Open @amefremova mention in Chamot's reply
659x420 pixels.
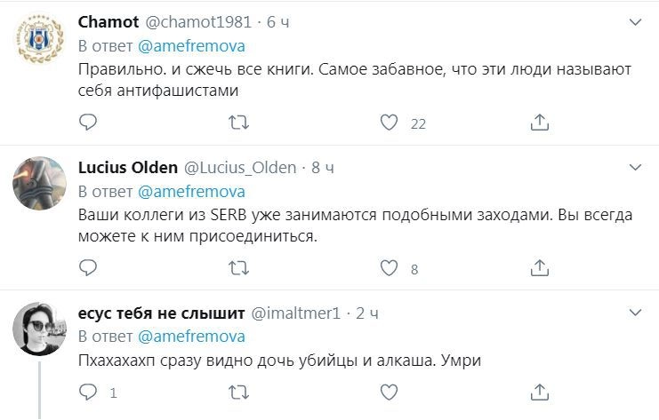[x=191, y=45]
